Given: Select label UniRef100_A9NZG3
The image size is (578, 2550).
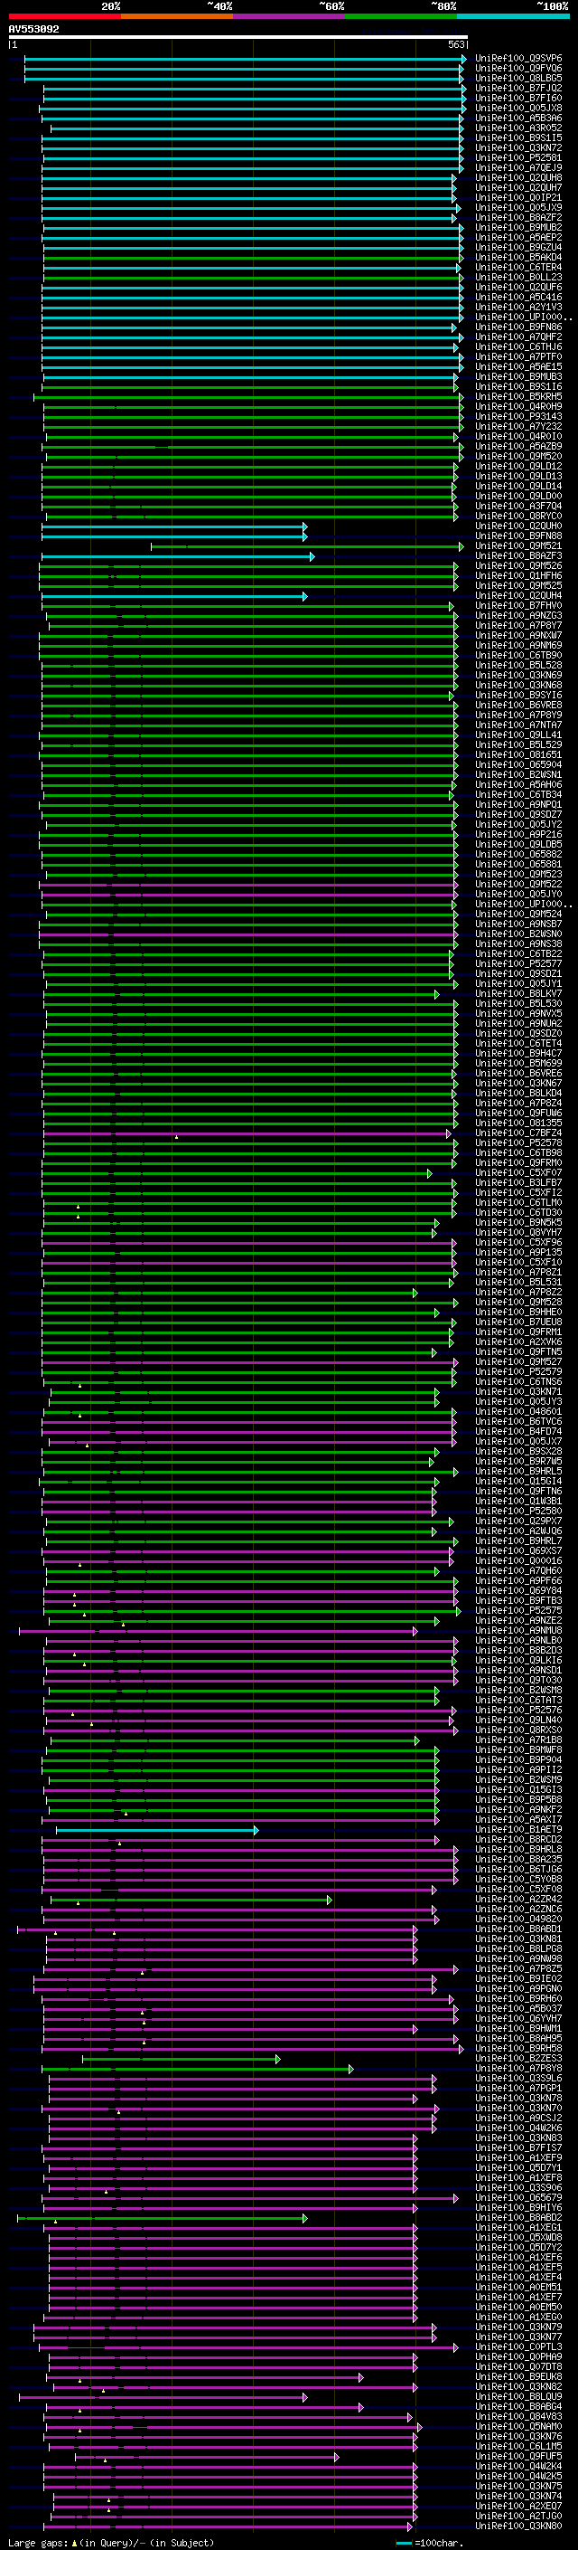Looking at the screenshot, I should tap(518, 616).
